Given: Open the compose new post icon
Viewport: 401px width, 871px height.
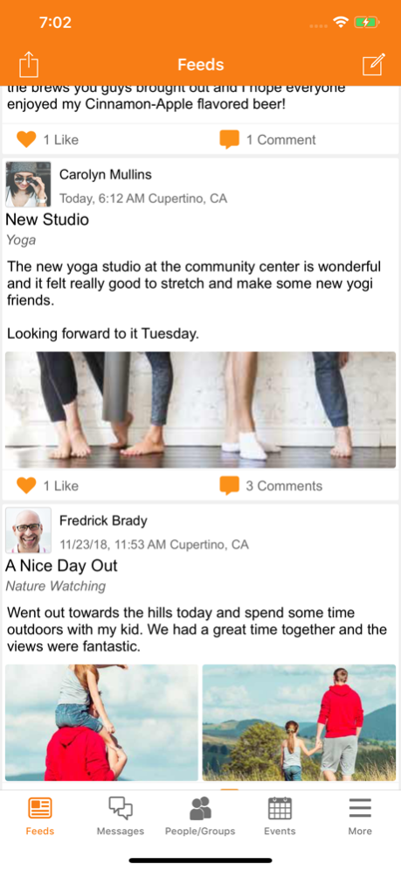Looking at the screenshot, I should click(373, 65).
